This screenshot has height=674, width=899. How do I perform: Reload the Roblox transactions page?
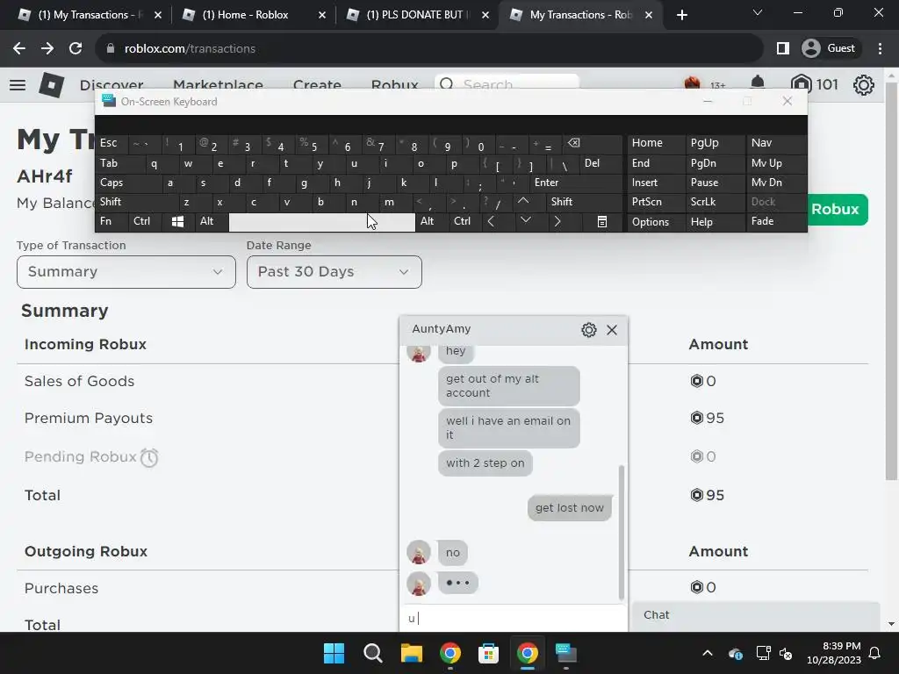(76, 49)
